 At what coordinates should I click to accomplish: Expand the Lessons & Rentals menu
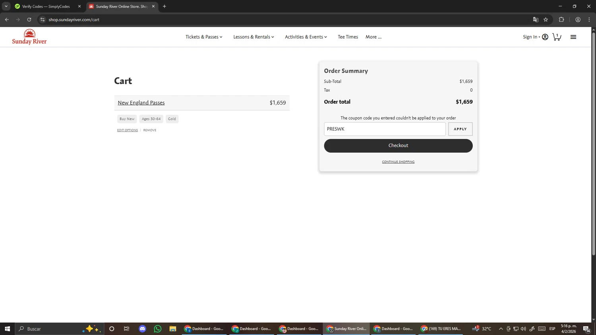[253, 37]
